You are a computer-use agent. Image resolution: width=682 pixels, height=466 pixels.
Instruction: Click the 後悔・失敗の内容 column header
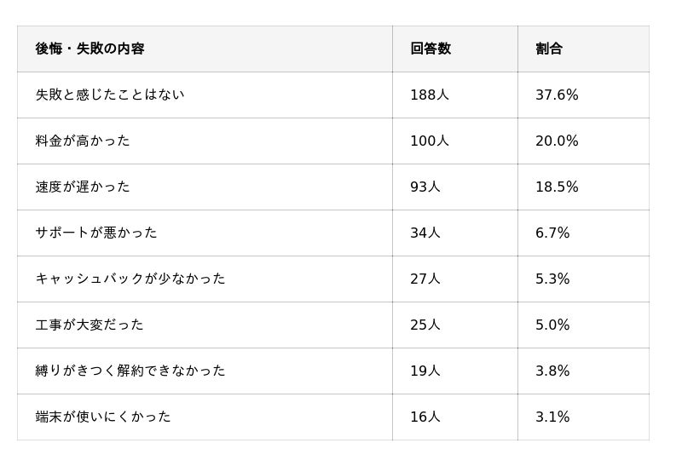(90, 49)
